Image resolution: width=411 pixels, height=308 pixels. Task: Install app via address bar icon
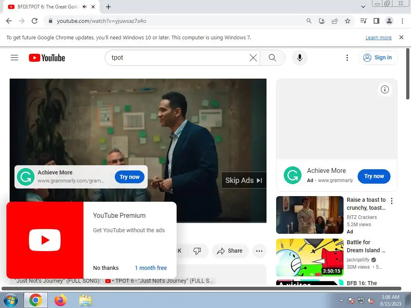[322, 21]
